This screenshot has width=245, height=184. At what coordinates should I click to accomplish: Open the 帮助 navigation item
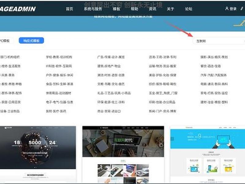(x=134, y=9)
